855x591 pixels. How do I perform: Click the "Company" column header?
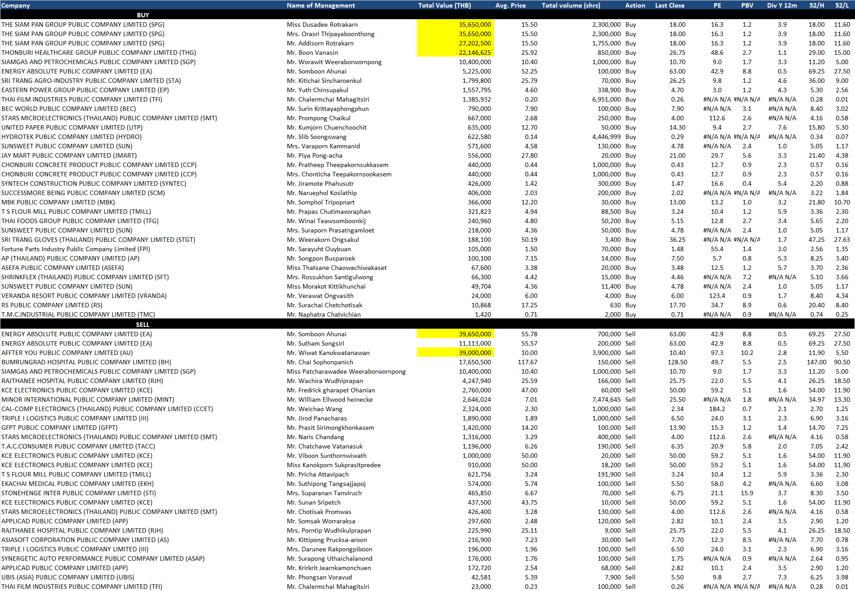16,5
